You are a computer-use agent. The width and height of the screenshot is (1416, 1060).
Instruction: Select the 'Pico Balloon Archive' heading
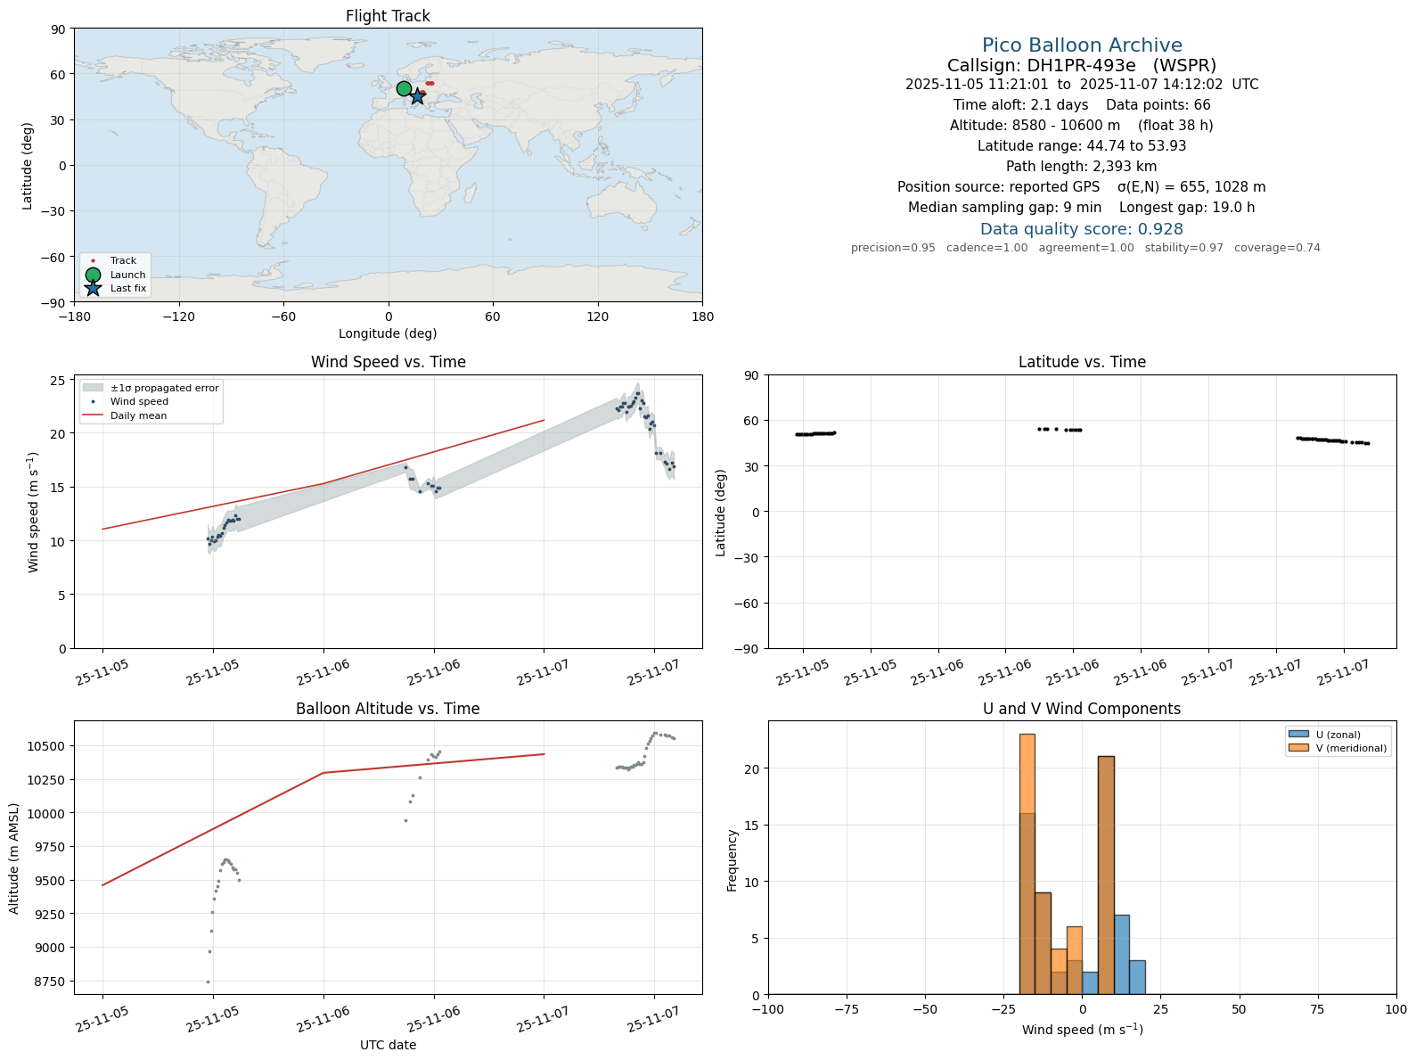pos(1082,45)
